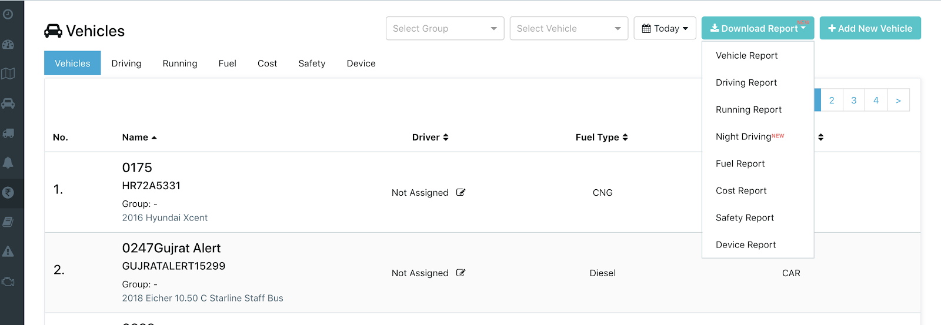Select Night Driving from report menu

tap(743, 137)
